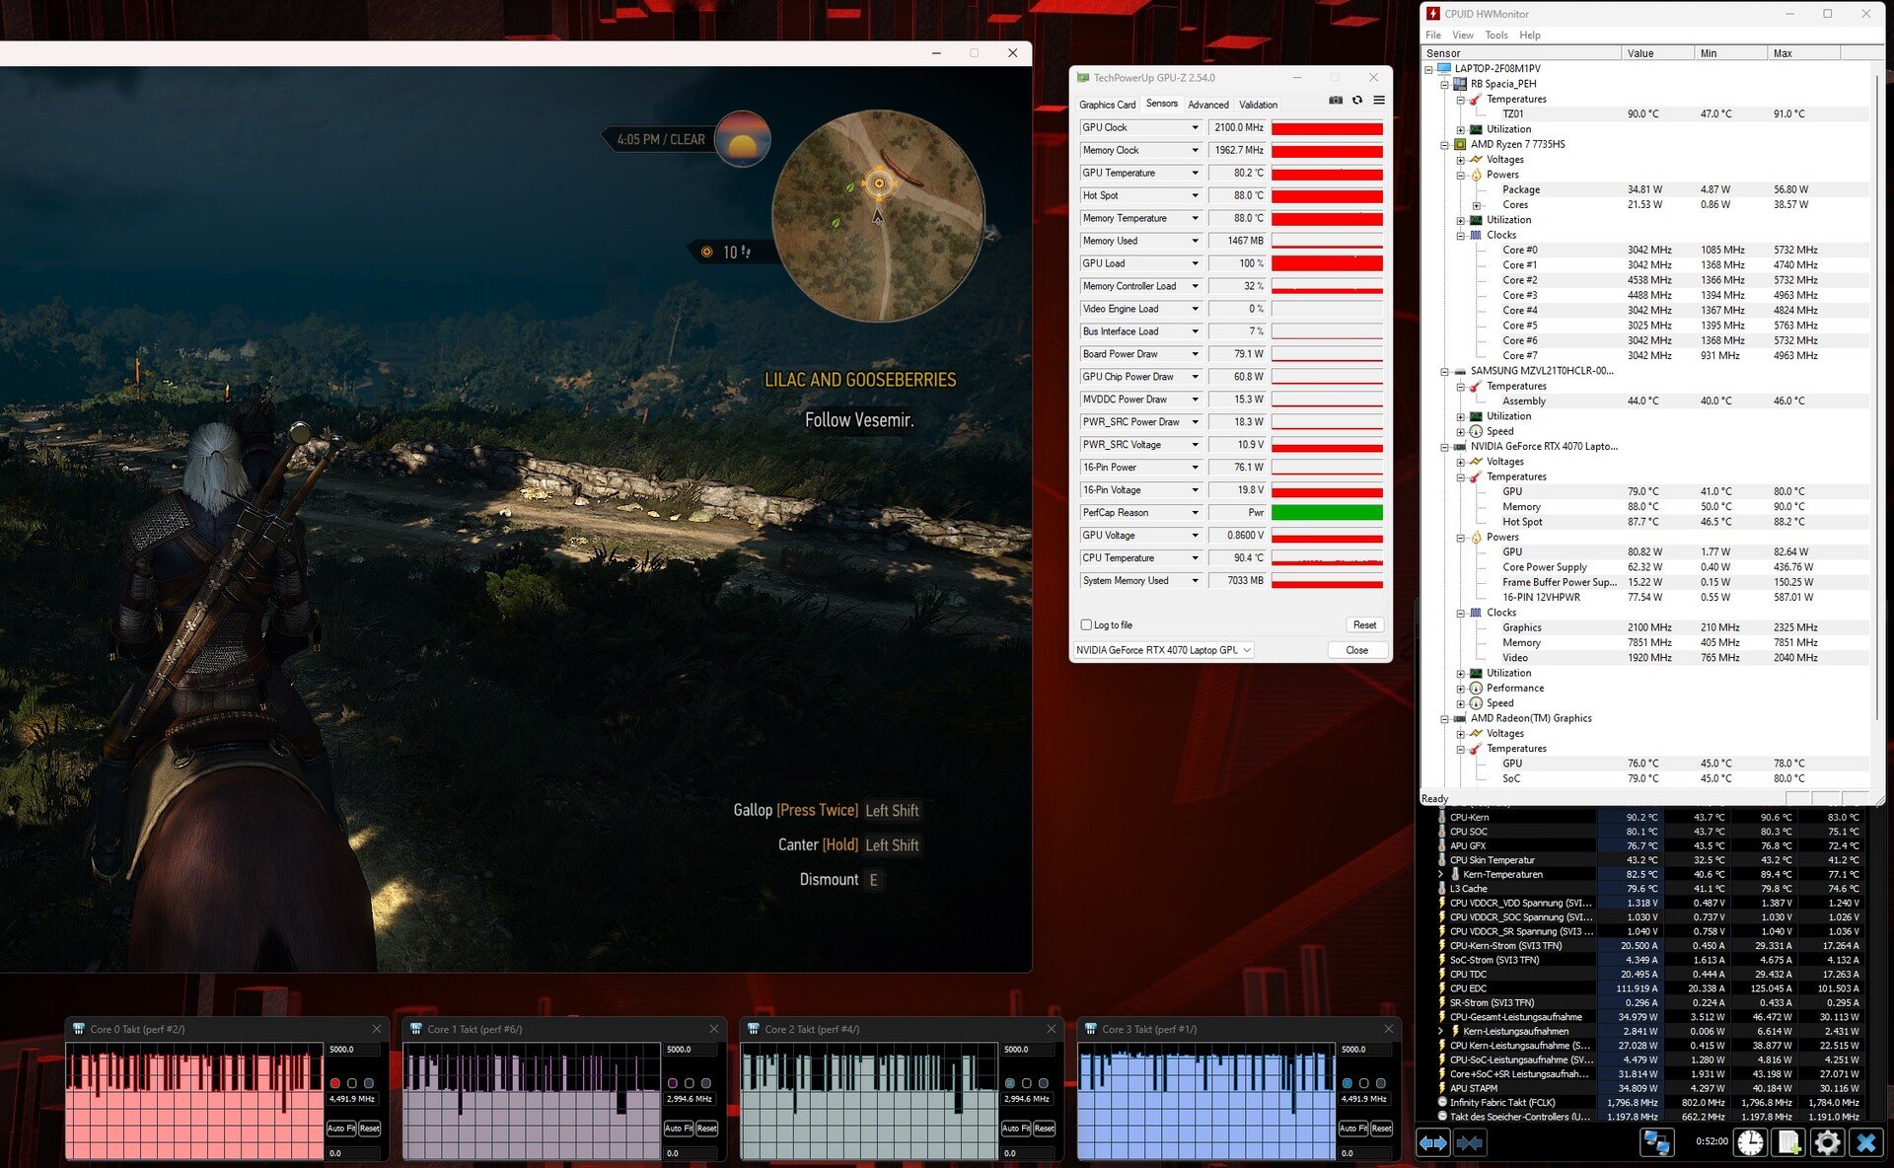The height and width of the screenshot is (1168, 1894).
Task: Open the GPU Clock sensor dropdown
Action: coord(1195,127)
